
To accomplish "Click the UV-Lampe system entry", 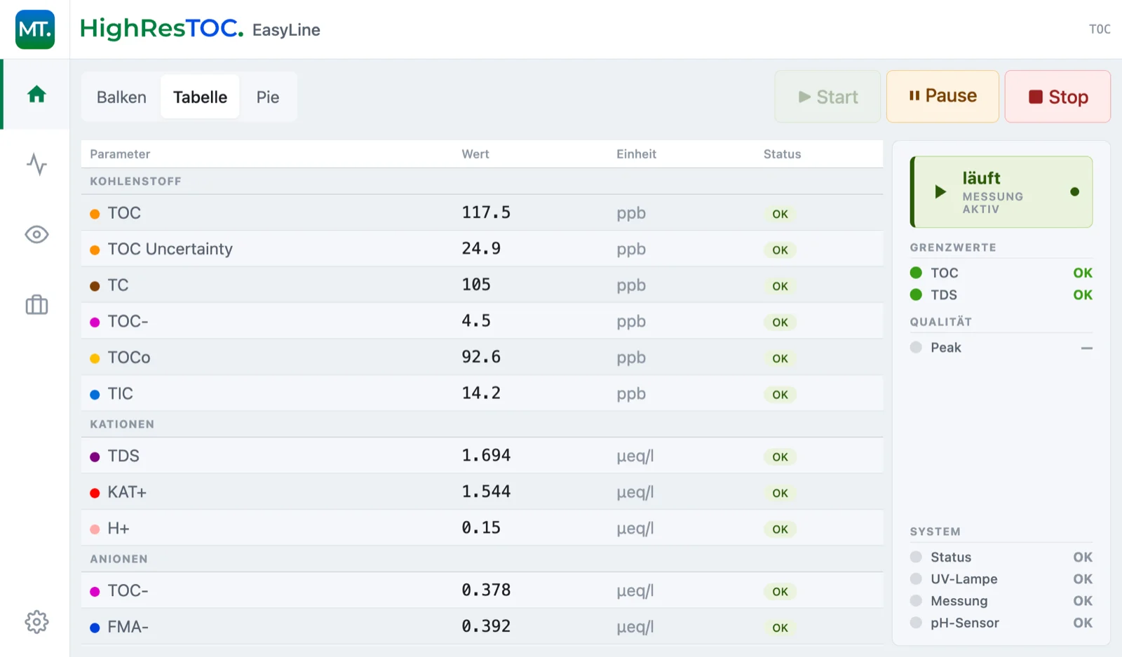I will (1001, 578).
